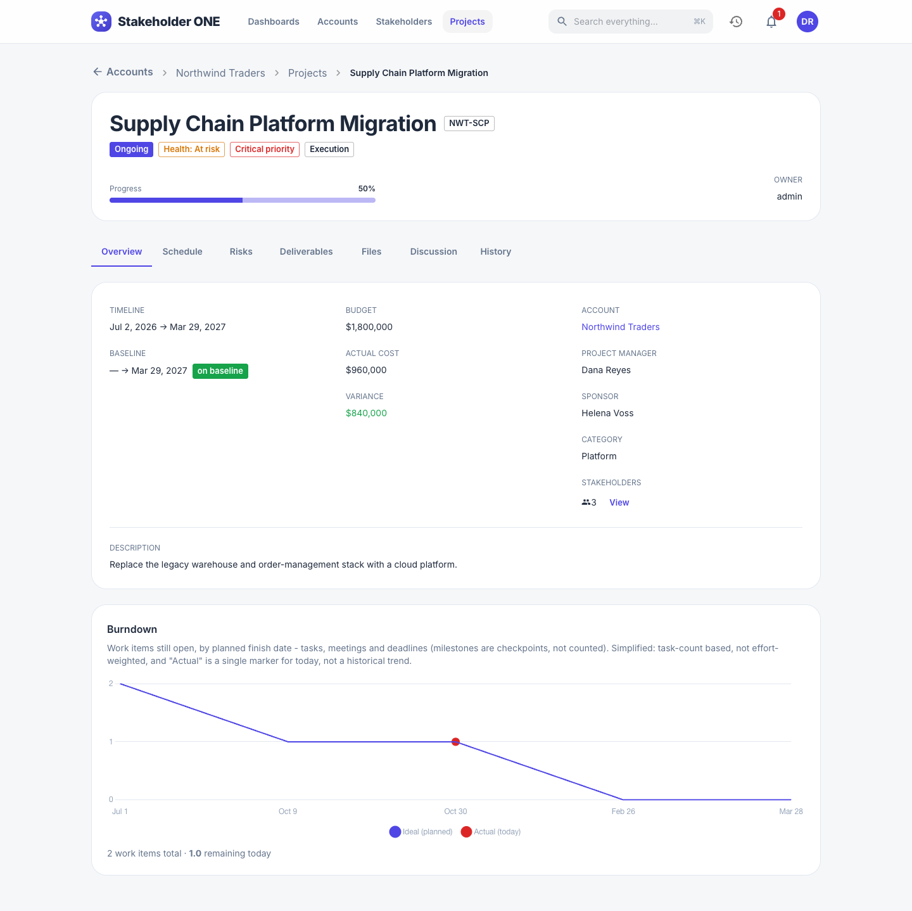Click project manager Dana Reyes
The width and height of the screenshot is (912, 911).
click(x=606, y=370)
